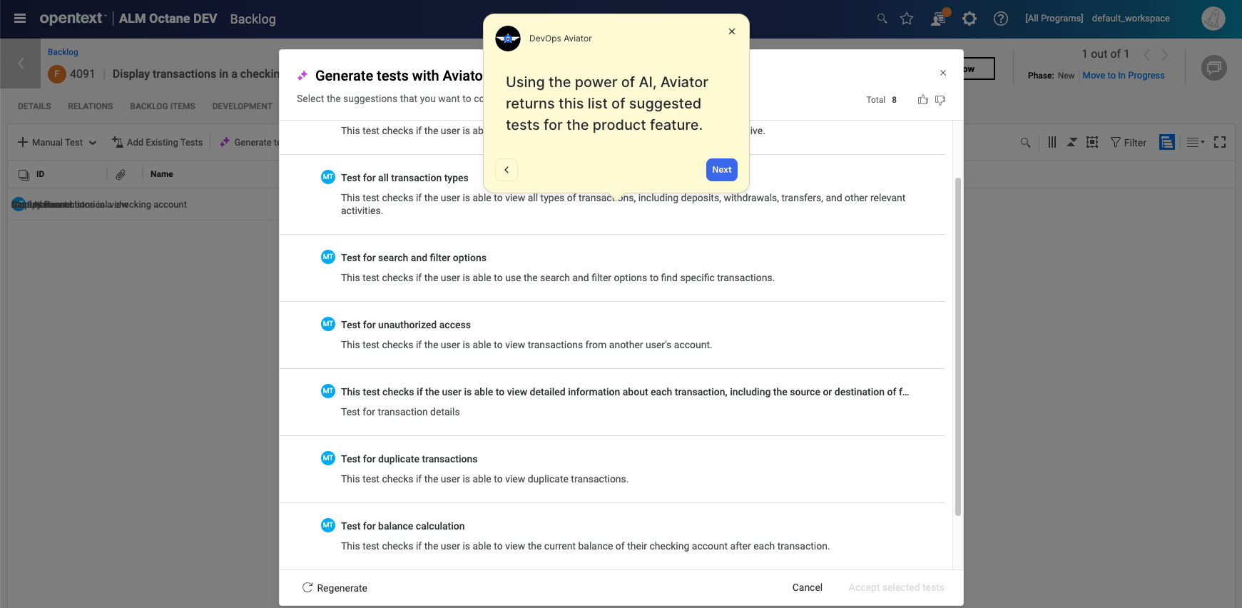1242x608 pixels.
Task: Close the DevOps Aviator tooltip
Action: pyautogui.click(x=732, y=31)
